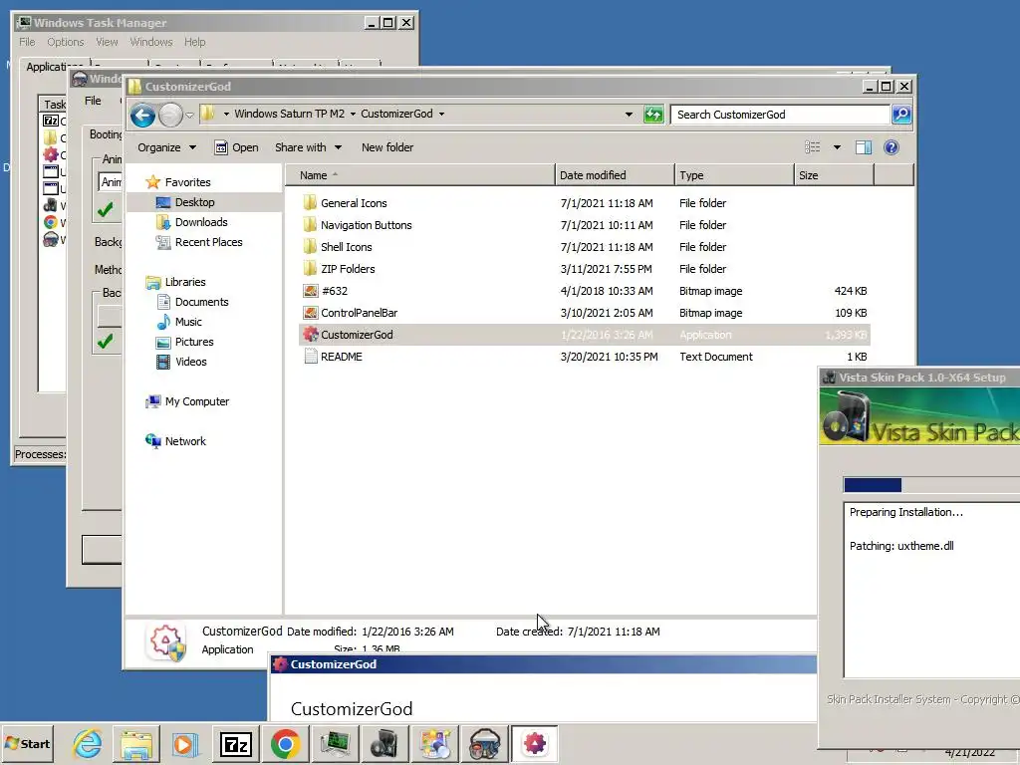Open the Windows menu in Task Manager
Image resolution: width=1020 pixels, height=765 pixels.
(151, 42)
